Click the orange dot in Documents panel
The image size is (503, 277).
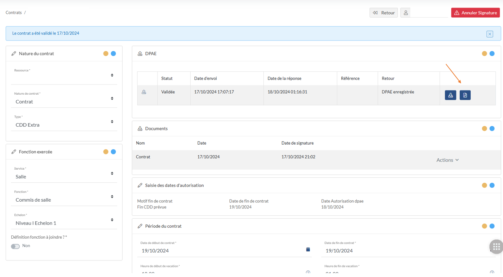tap(484, 128)
